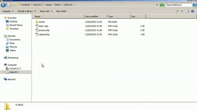This screenshot has width=197, height=110.
Task: Click the File folder type of assets
Action: (x=113, y=22)
